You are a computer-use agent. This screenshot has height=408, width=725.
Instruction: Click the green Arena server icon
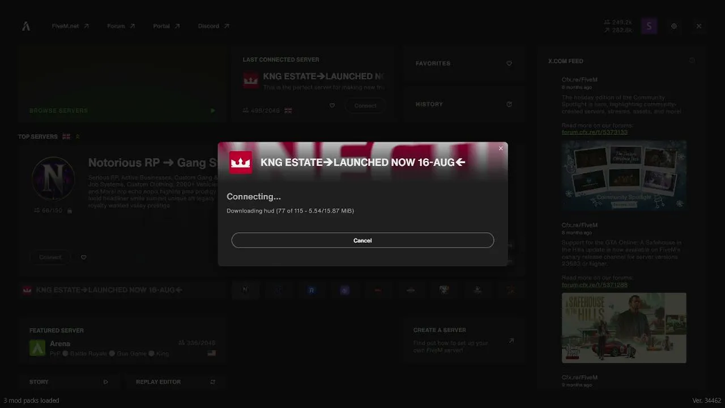pyautogui.click(x=37, y=348)
